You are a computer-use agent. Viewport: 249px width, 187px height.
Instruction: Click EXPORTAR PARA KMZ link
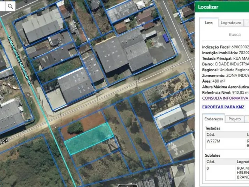223,107
